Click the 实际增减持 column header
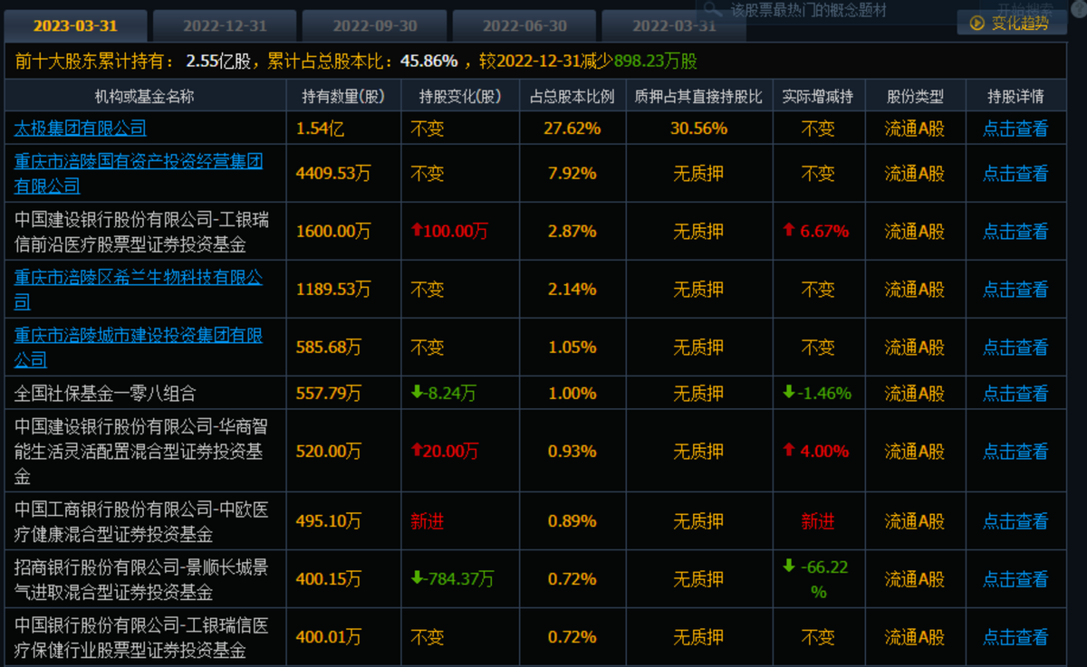Screen dimensions: 1087x667 click(818, 96)
